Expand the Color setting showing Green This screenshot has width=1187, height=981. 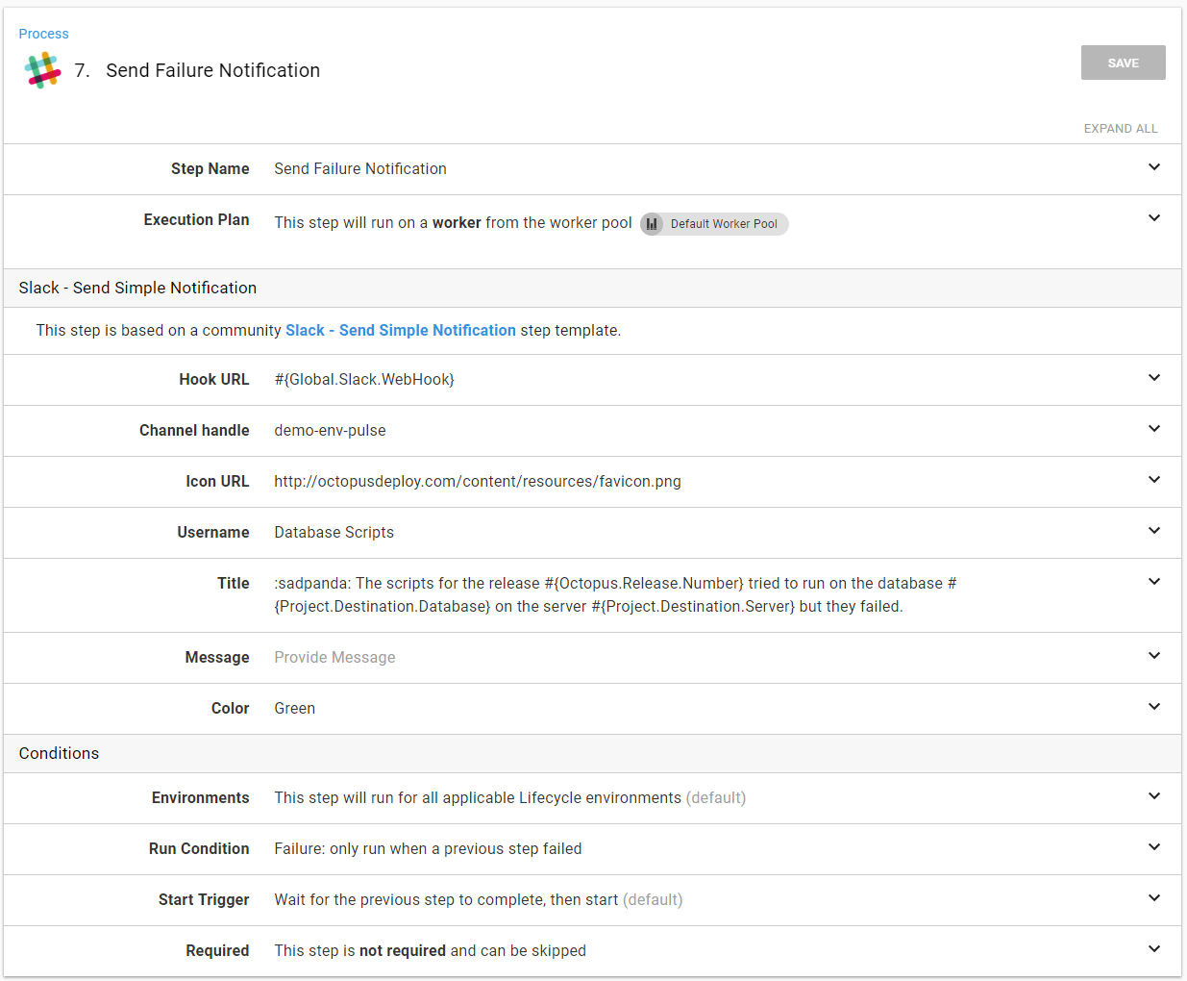click(x=1153, y=707)
